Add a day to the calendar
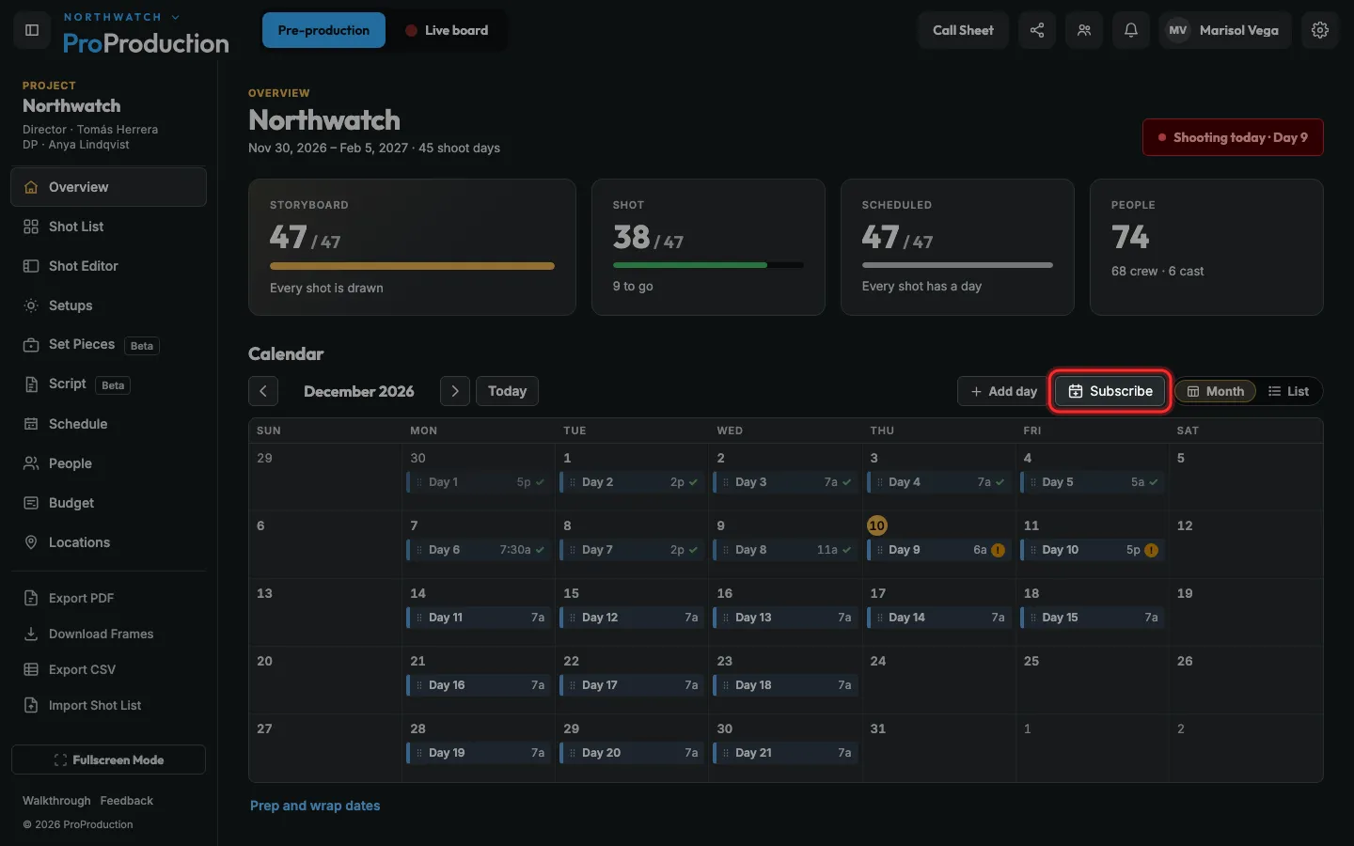Viewport: 1354px width, 846px height. [x=1003, y=391]
